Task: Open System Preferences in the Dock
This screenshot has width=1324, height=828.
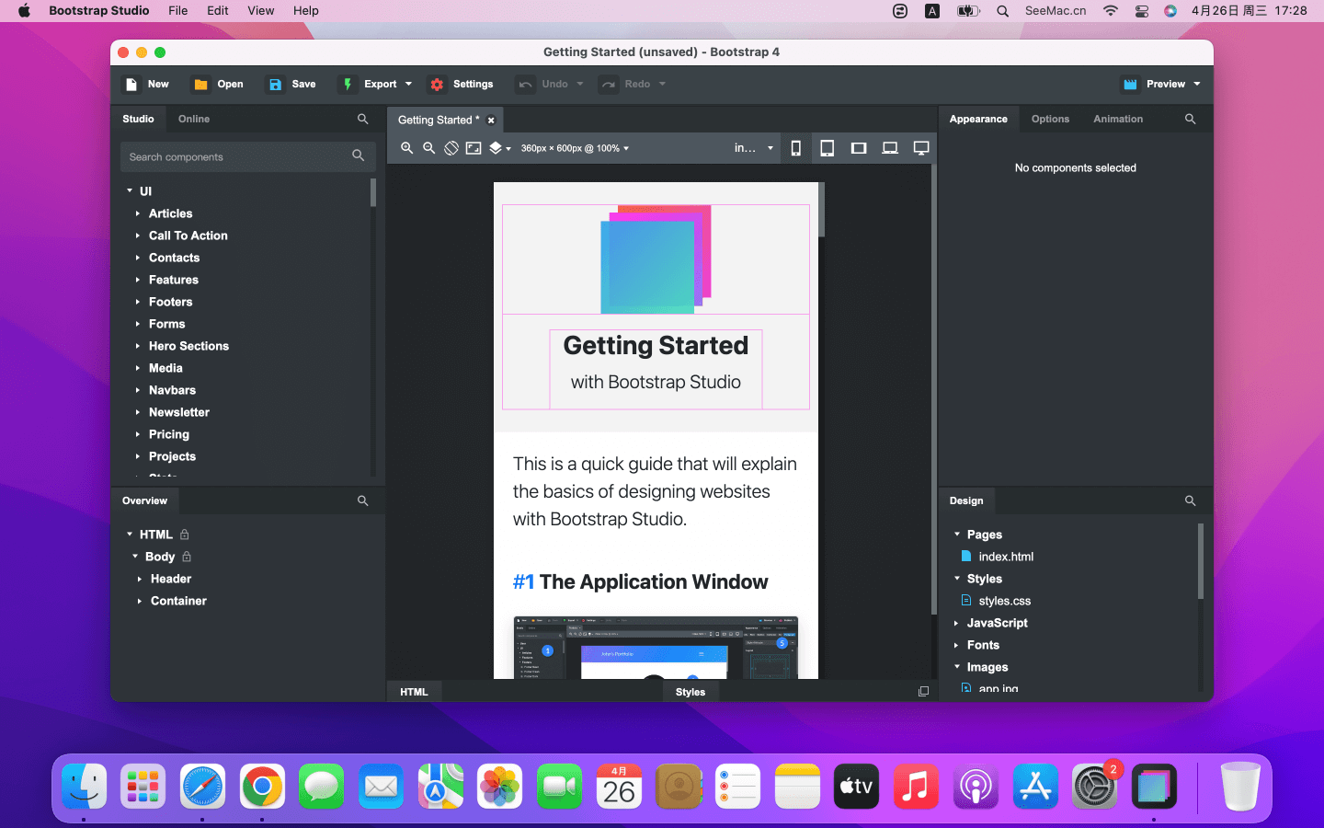Action: (x=1095, y=787)
